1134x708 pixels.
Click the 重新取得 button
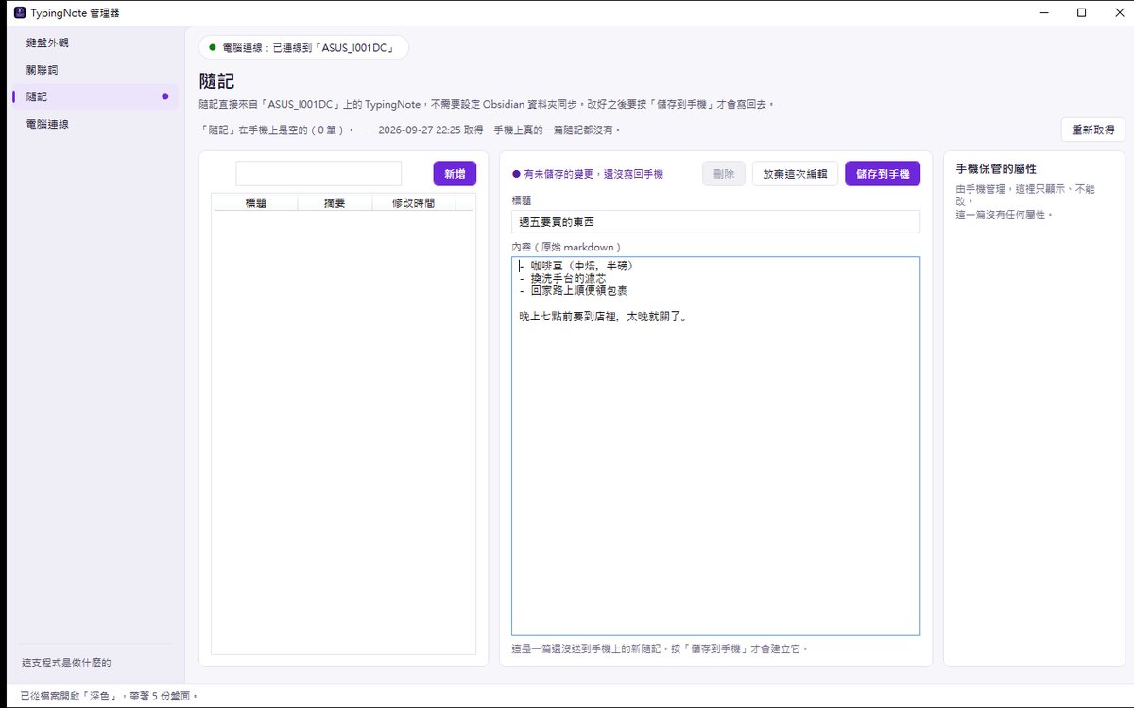1092,130
